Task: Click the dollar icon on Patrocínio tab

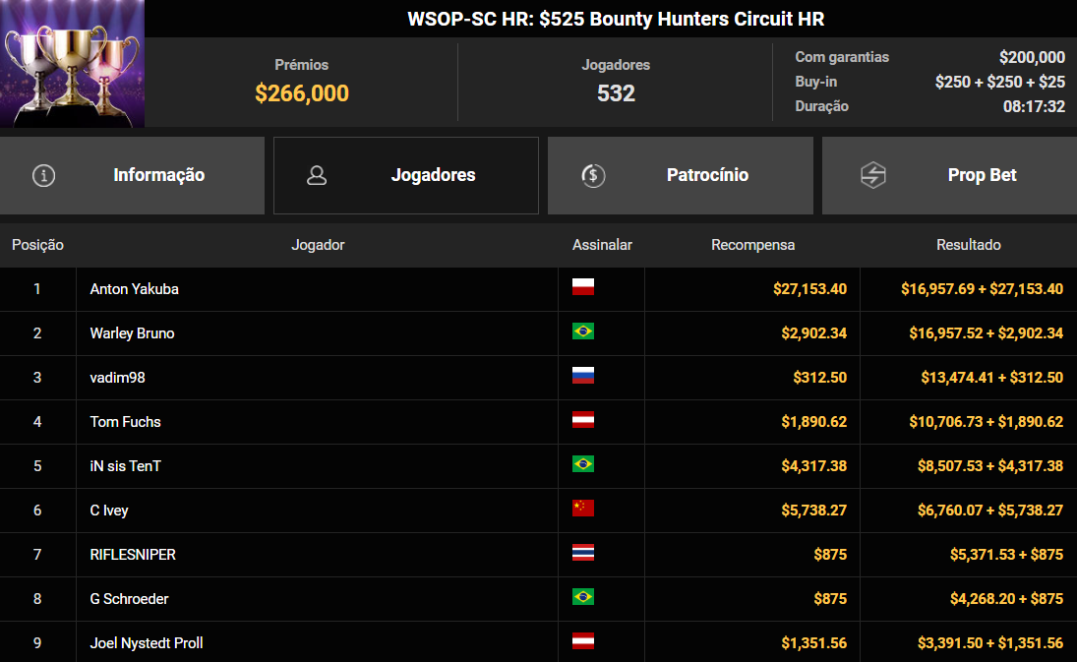Action: tap(591, 175)
